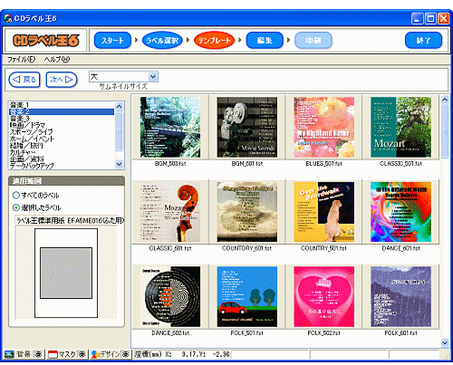Click the CDラベル王6 logo
The height and width of the screenshot is (365, 453).
click(45, 41)
